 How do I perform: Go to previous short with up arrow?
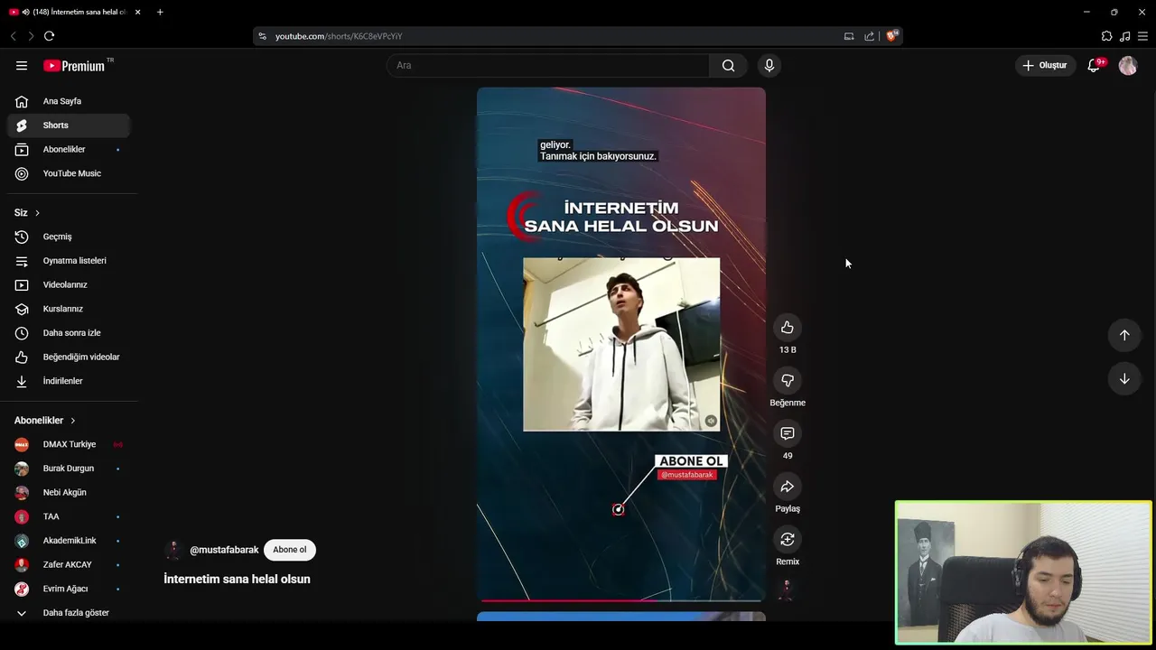(1124, 335)
